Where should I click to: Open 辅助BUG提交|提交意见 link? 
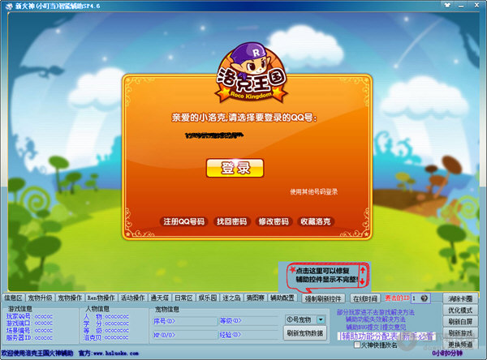(376, 327)
